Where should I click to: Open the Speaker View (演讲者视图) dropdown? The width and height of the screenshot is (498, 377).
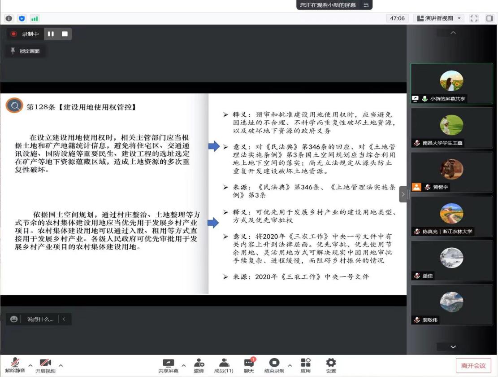[x=438, y=18]
